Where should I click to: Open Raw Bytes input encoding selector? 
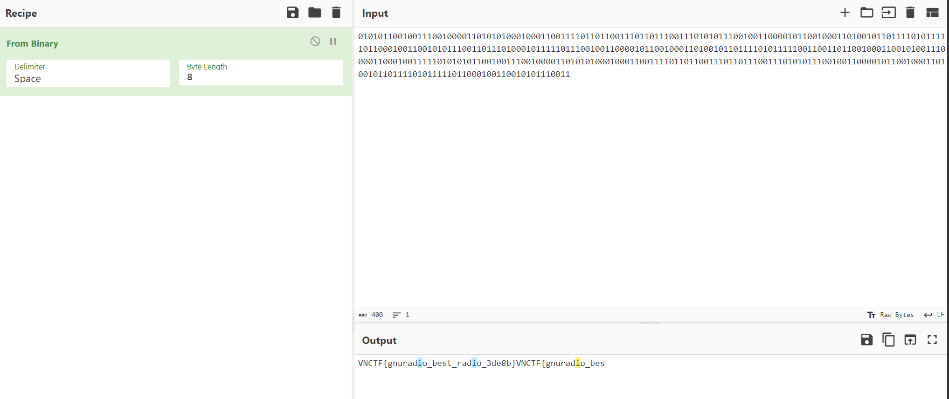[x=890, y=315]
